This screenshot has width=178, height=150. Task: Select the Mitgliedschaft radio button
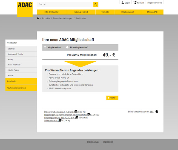tap(45, 47)
